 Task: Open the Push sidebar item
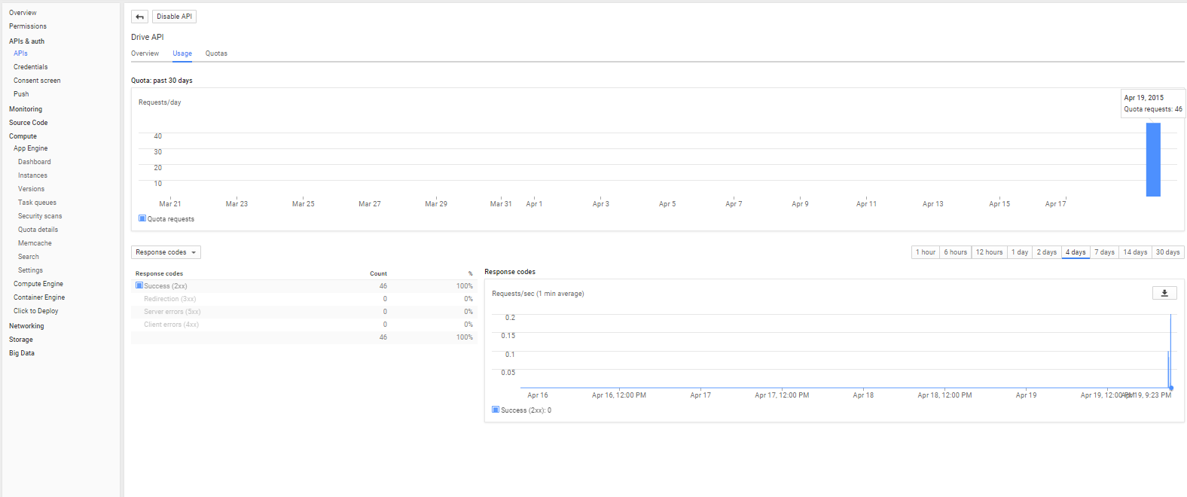coord(21,94)
